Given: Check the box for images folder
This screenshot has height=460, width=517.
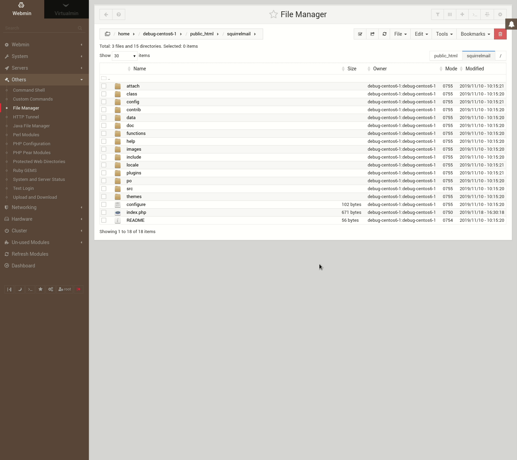Looking at the screenshot, I should pyautogui.click(x=104, y=149).
